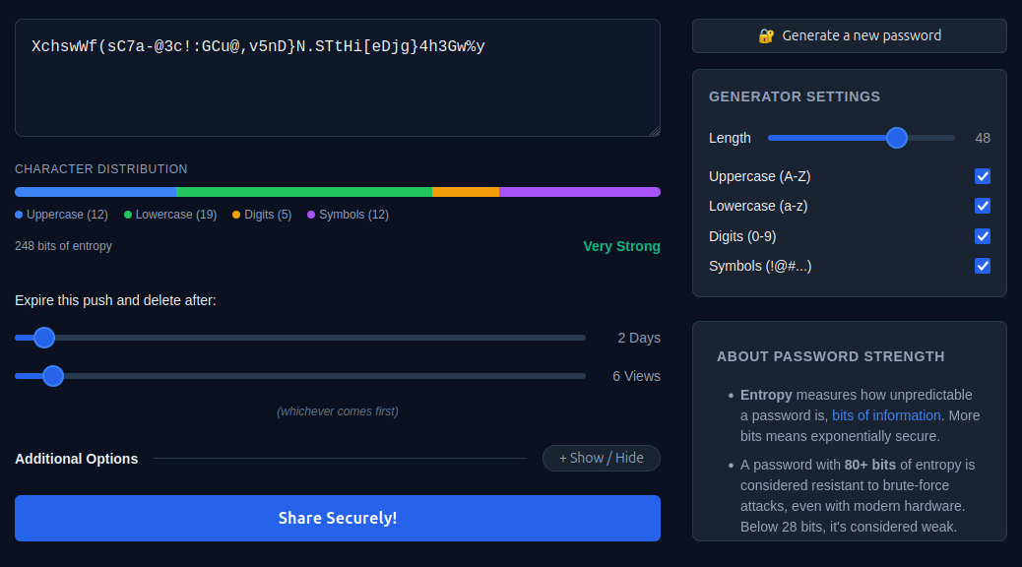Click the Views limit slider handle
The image size is (1022, 567).
tap(53, 376)
